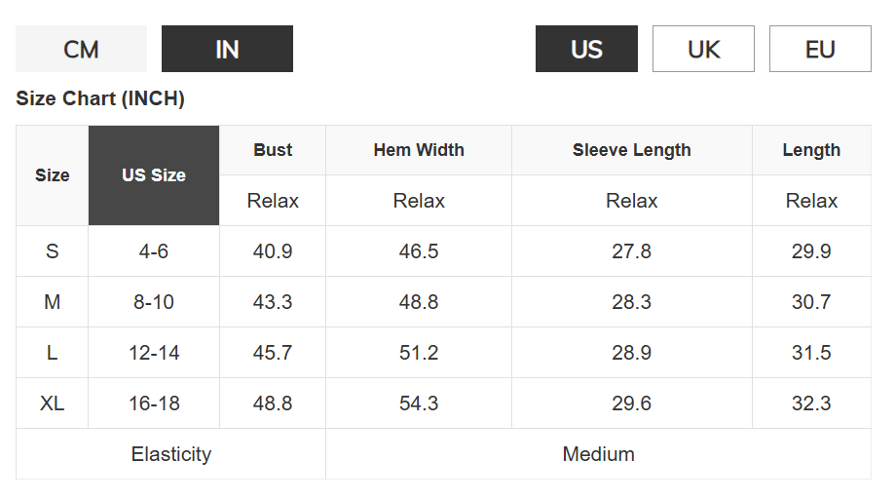Switch to UK sizing
The image size is (895, 499).
point(703,49)
